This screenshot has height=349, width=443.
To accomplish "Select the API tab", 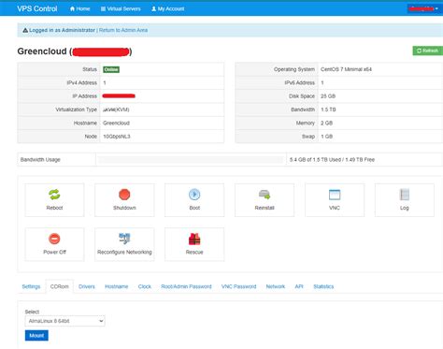I will coord(299,286).
